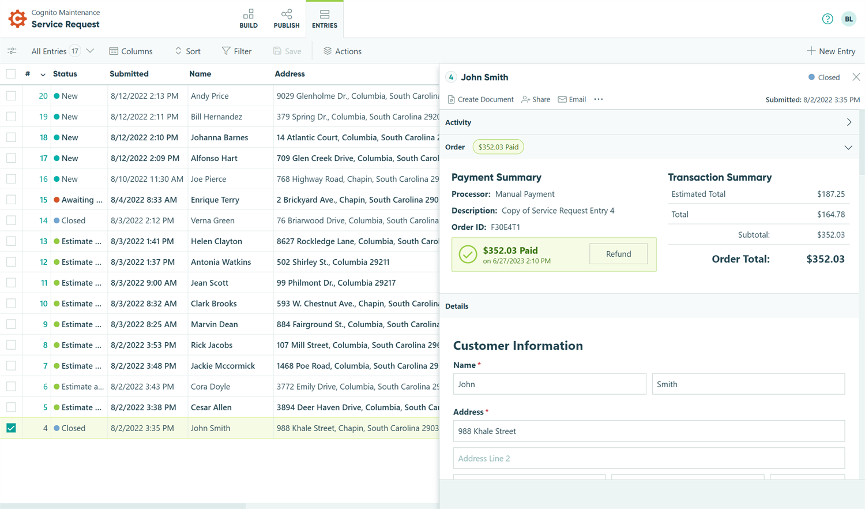This screenshot has width=865, height=509.
Task: Collapse the Order section chevron
Action: click(848, 147)
